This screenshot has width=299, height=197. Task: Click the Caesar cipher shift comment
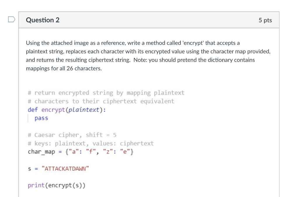(x=72, y=135)
